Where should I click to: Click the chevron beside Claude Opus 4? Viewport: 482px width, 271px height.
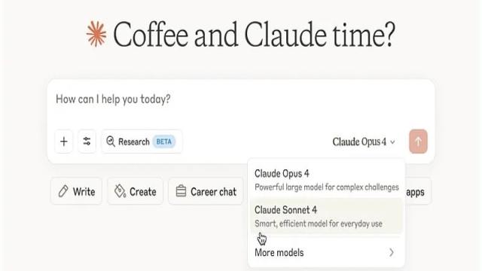pyautogui.click(x=392, y=142)
